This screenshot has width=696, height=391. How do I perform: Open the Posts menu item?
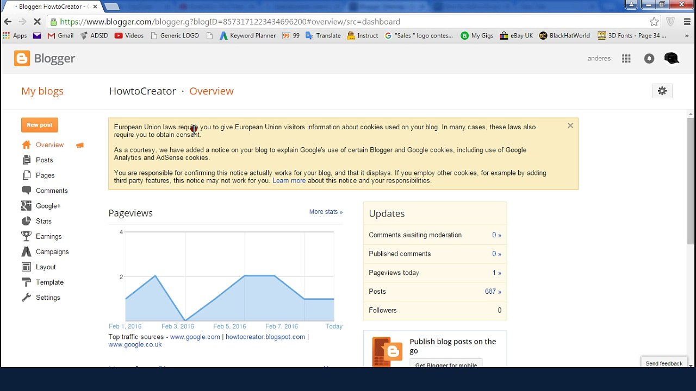coord(45,160)
